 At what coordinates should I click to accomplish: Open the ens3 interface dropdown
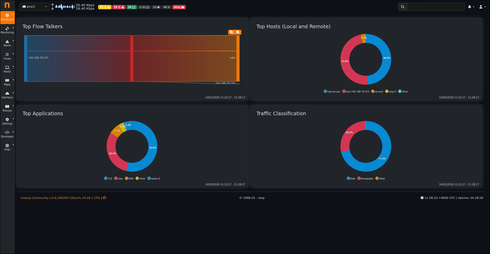click(35, 7)
